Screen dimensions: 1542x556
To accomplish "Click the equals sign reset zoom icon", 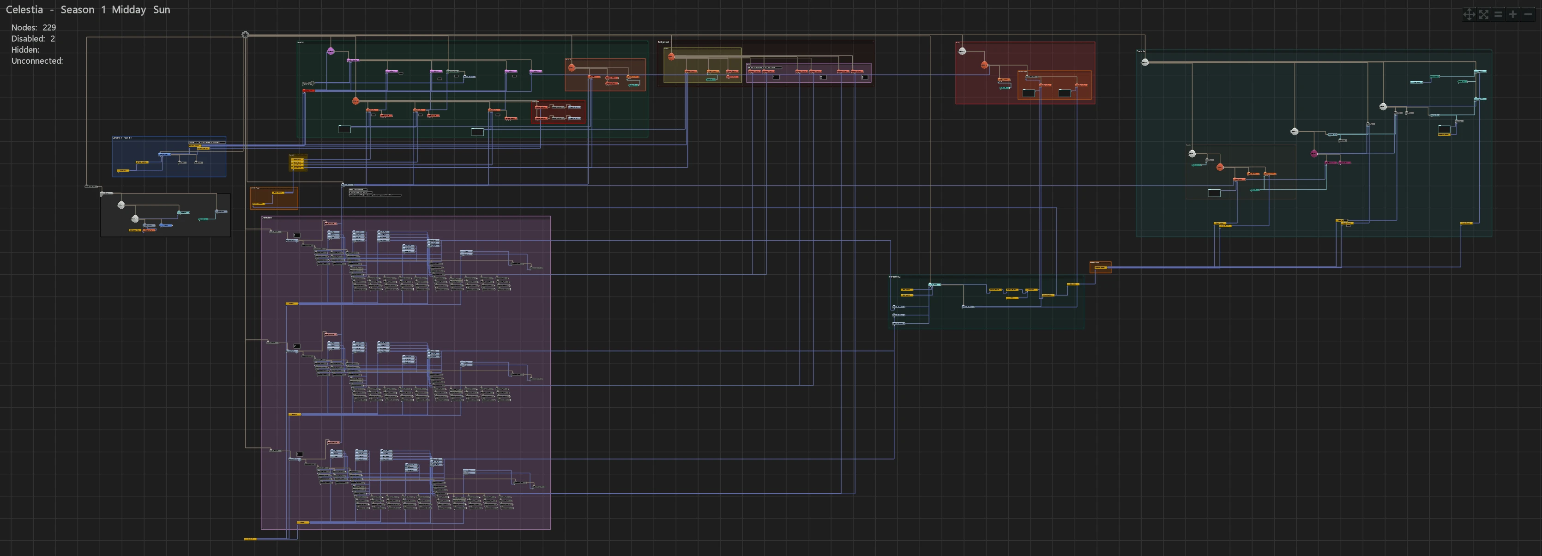I will [x=1498, y=14].
